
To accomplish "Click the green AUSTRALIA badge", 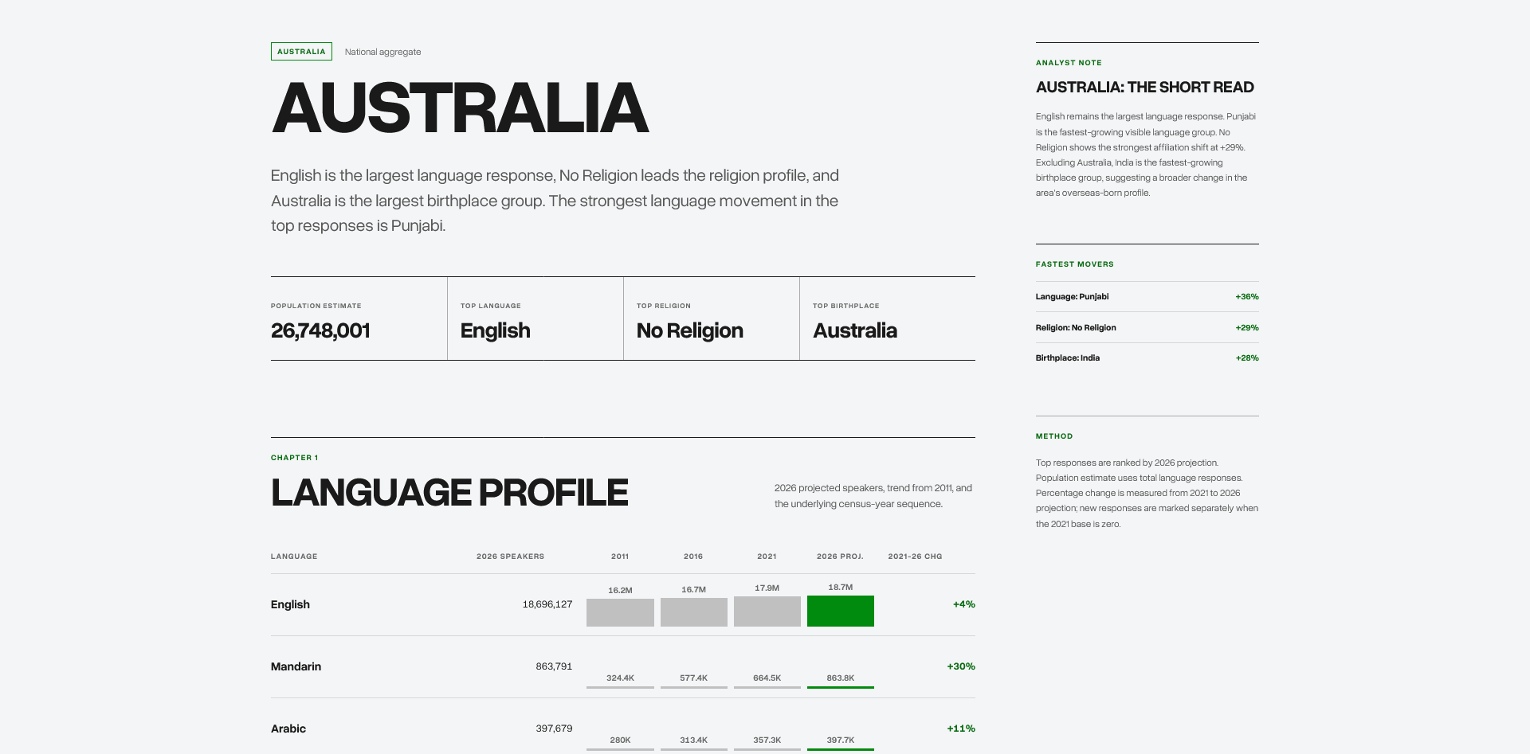I will click(301, 52).
